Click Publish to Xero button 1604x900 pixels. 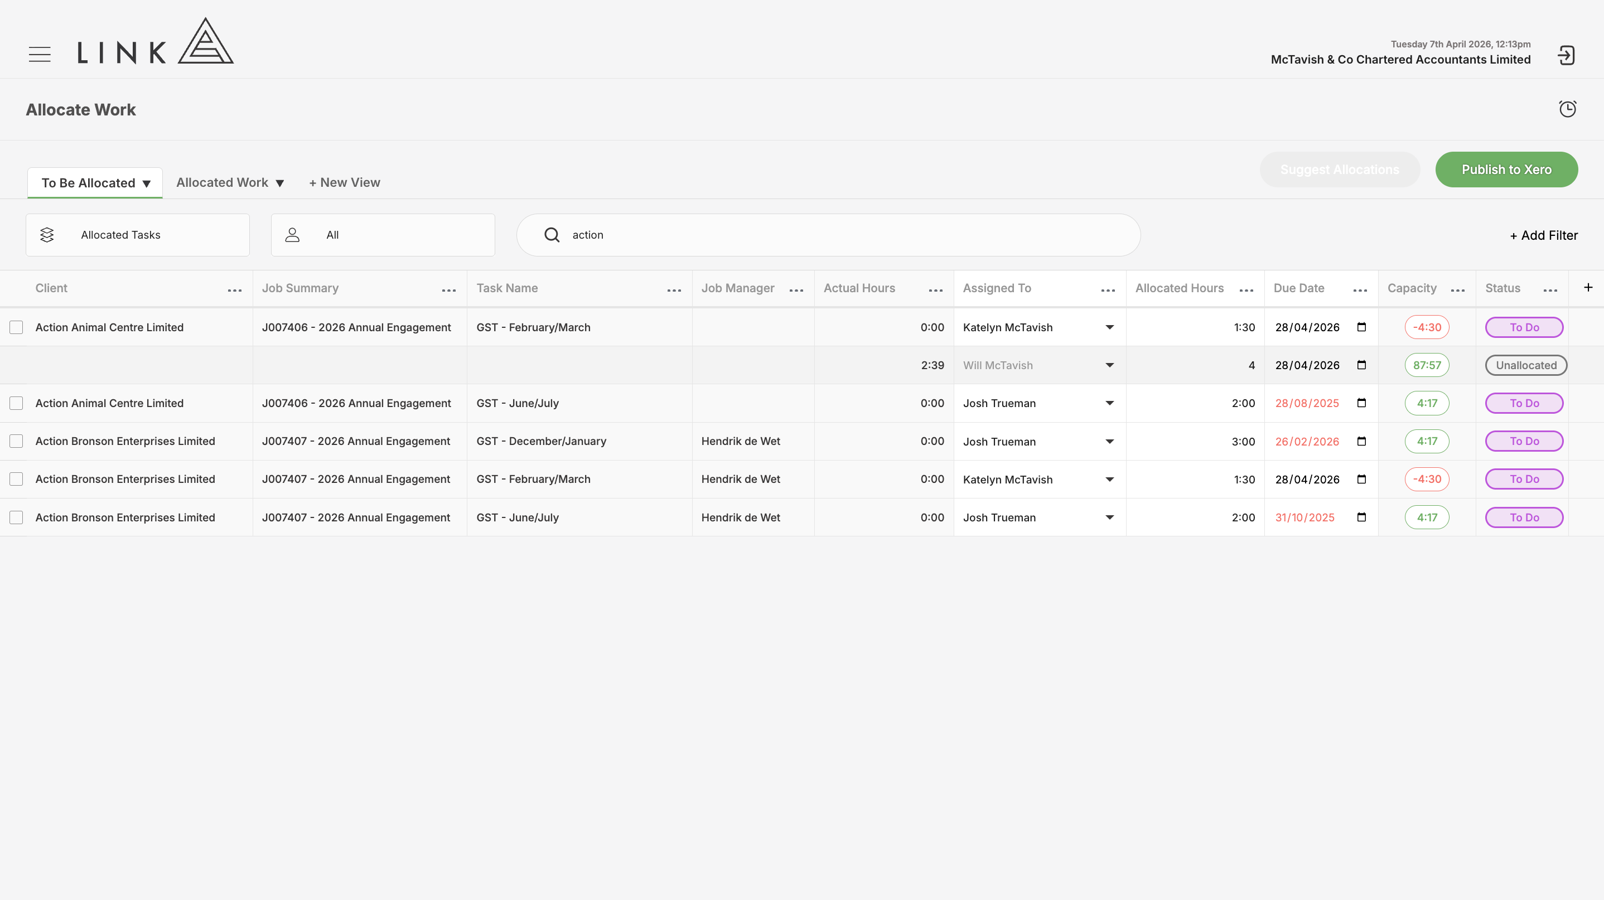[x=1506, y=170]
